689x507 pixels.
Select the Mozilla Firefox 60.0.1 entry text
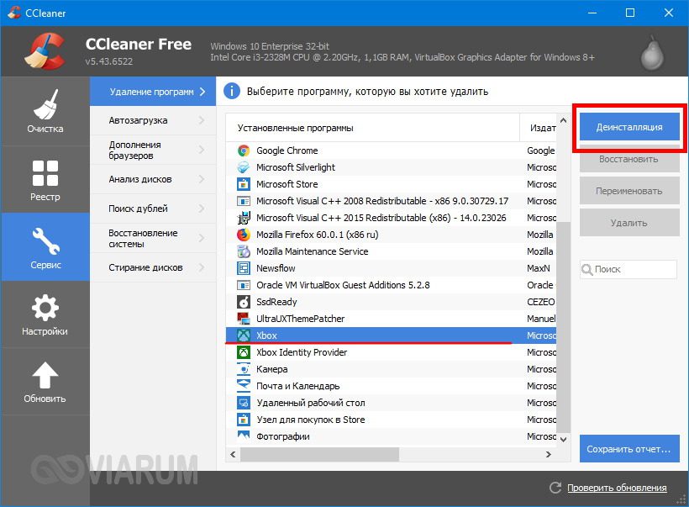pyautogui.click(x=318, y=235)
